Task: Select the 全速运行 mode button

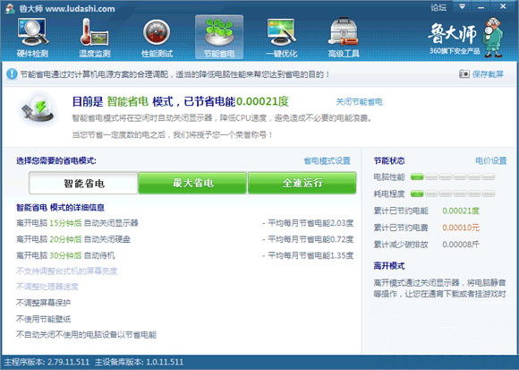Action: (x=302, y=183)
